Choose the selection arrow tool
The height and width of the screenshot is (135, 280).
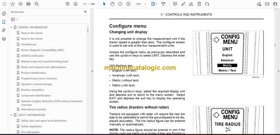(x=104, y=4)
